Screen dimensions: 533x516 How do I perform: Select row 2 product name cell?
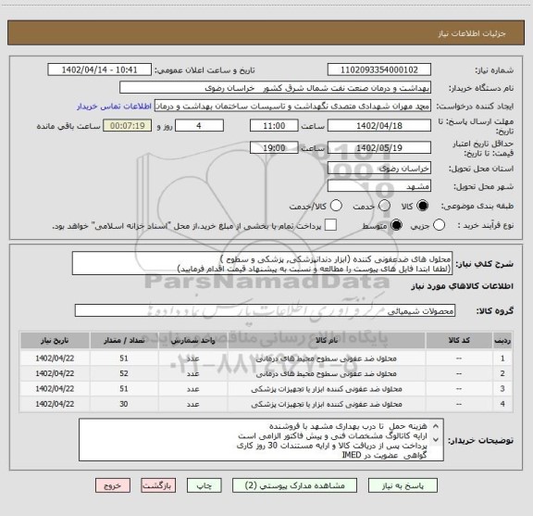tap(327, 373)
